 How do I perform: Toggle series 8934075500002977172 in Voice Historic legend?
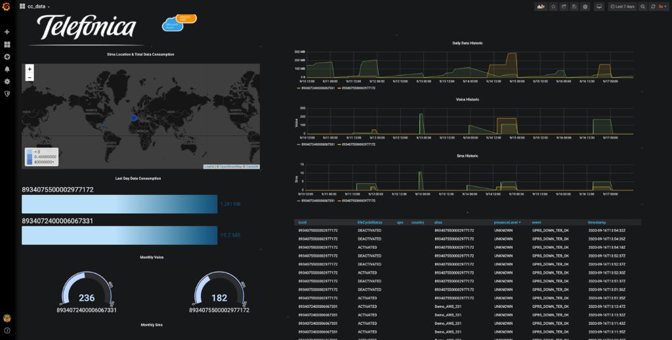(357, 144)
